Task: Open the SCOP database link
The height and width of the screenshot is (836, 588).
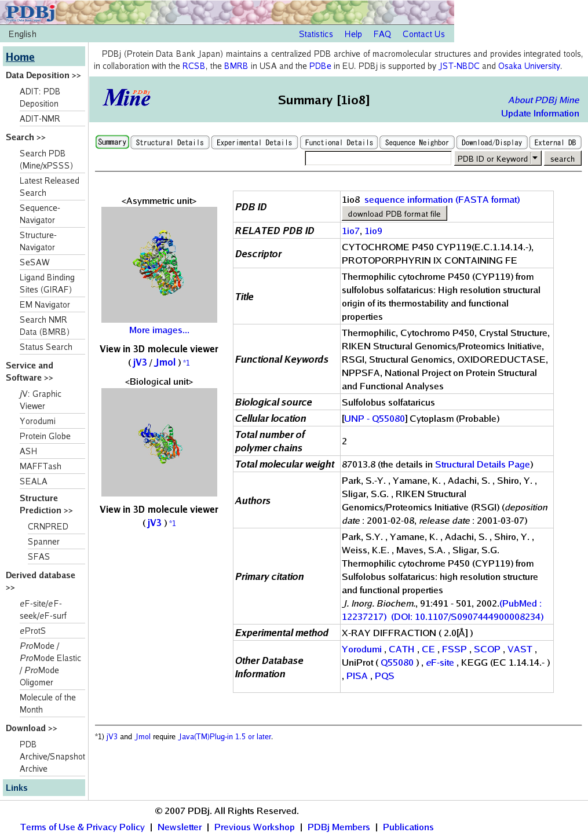Action: 487,649
